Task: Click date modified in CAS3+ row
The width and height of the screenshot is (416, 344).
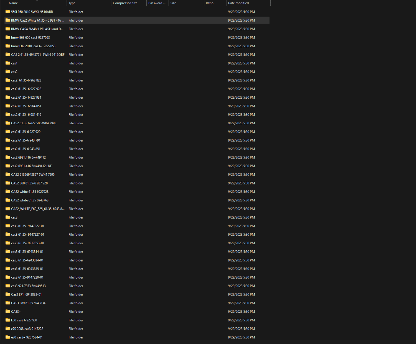Action: coord(241,312)
